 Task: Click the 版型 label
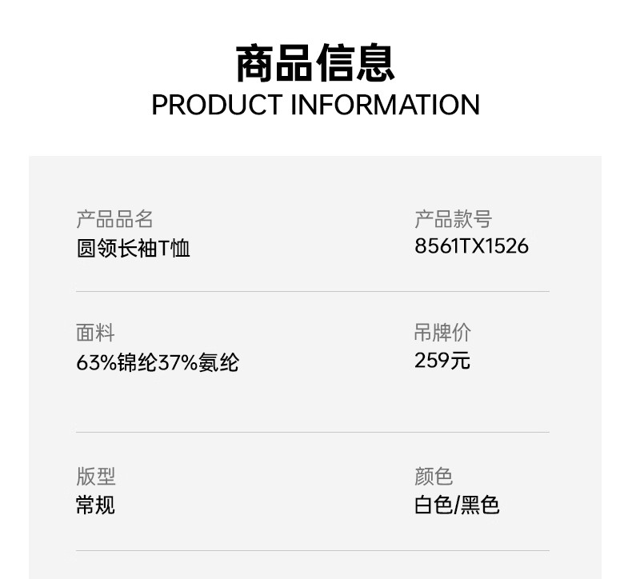click(x=96, y=477)
